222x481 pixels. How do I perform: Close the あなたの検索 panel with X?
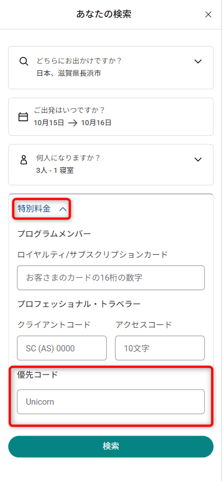[x=208, y=15]
